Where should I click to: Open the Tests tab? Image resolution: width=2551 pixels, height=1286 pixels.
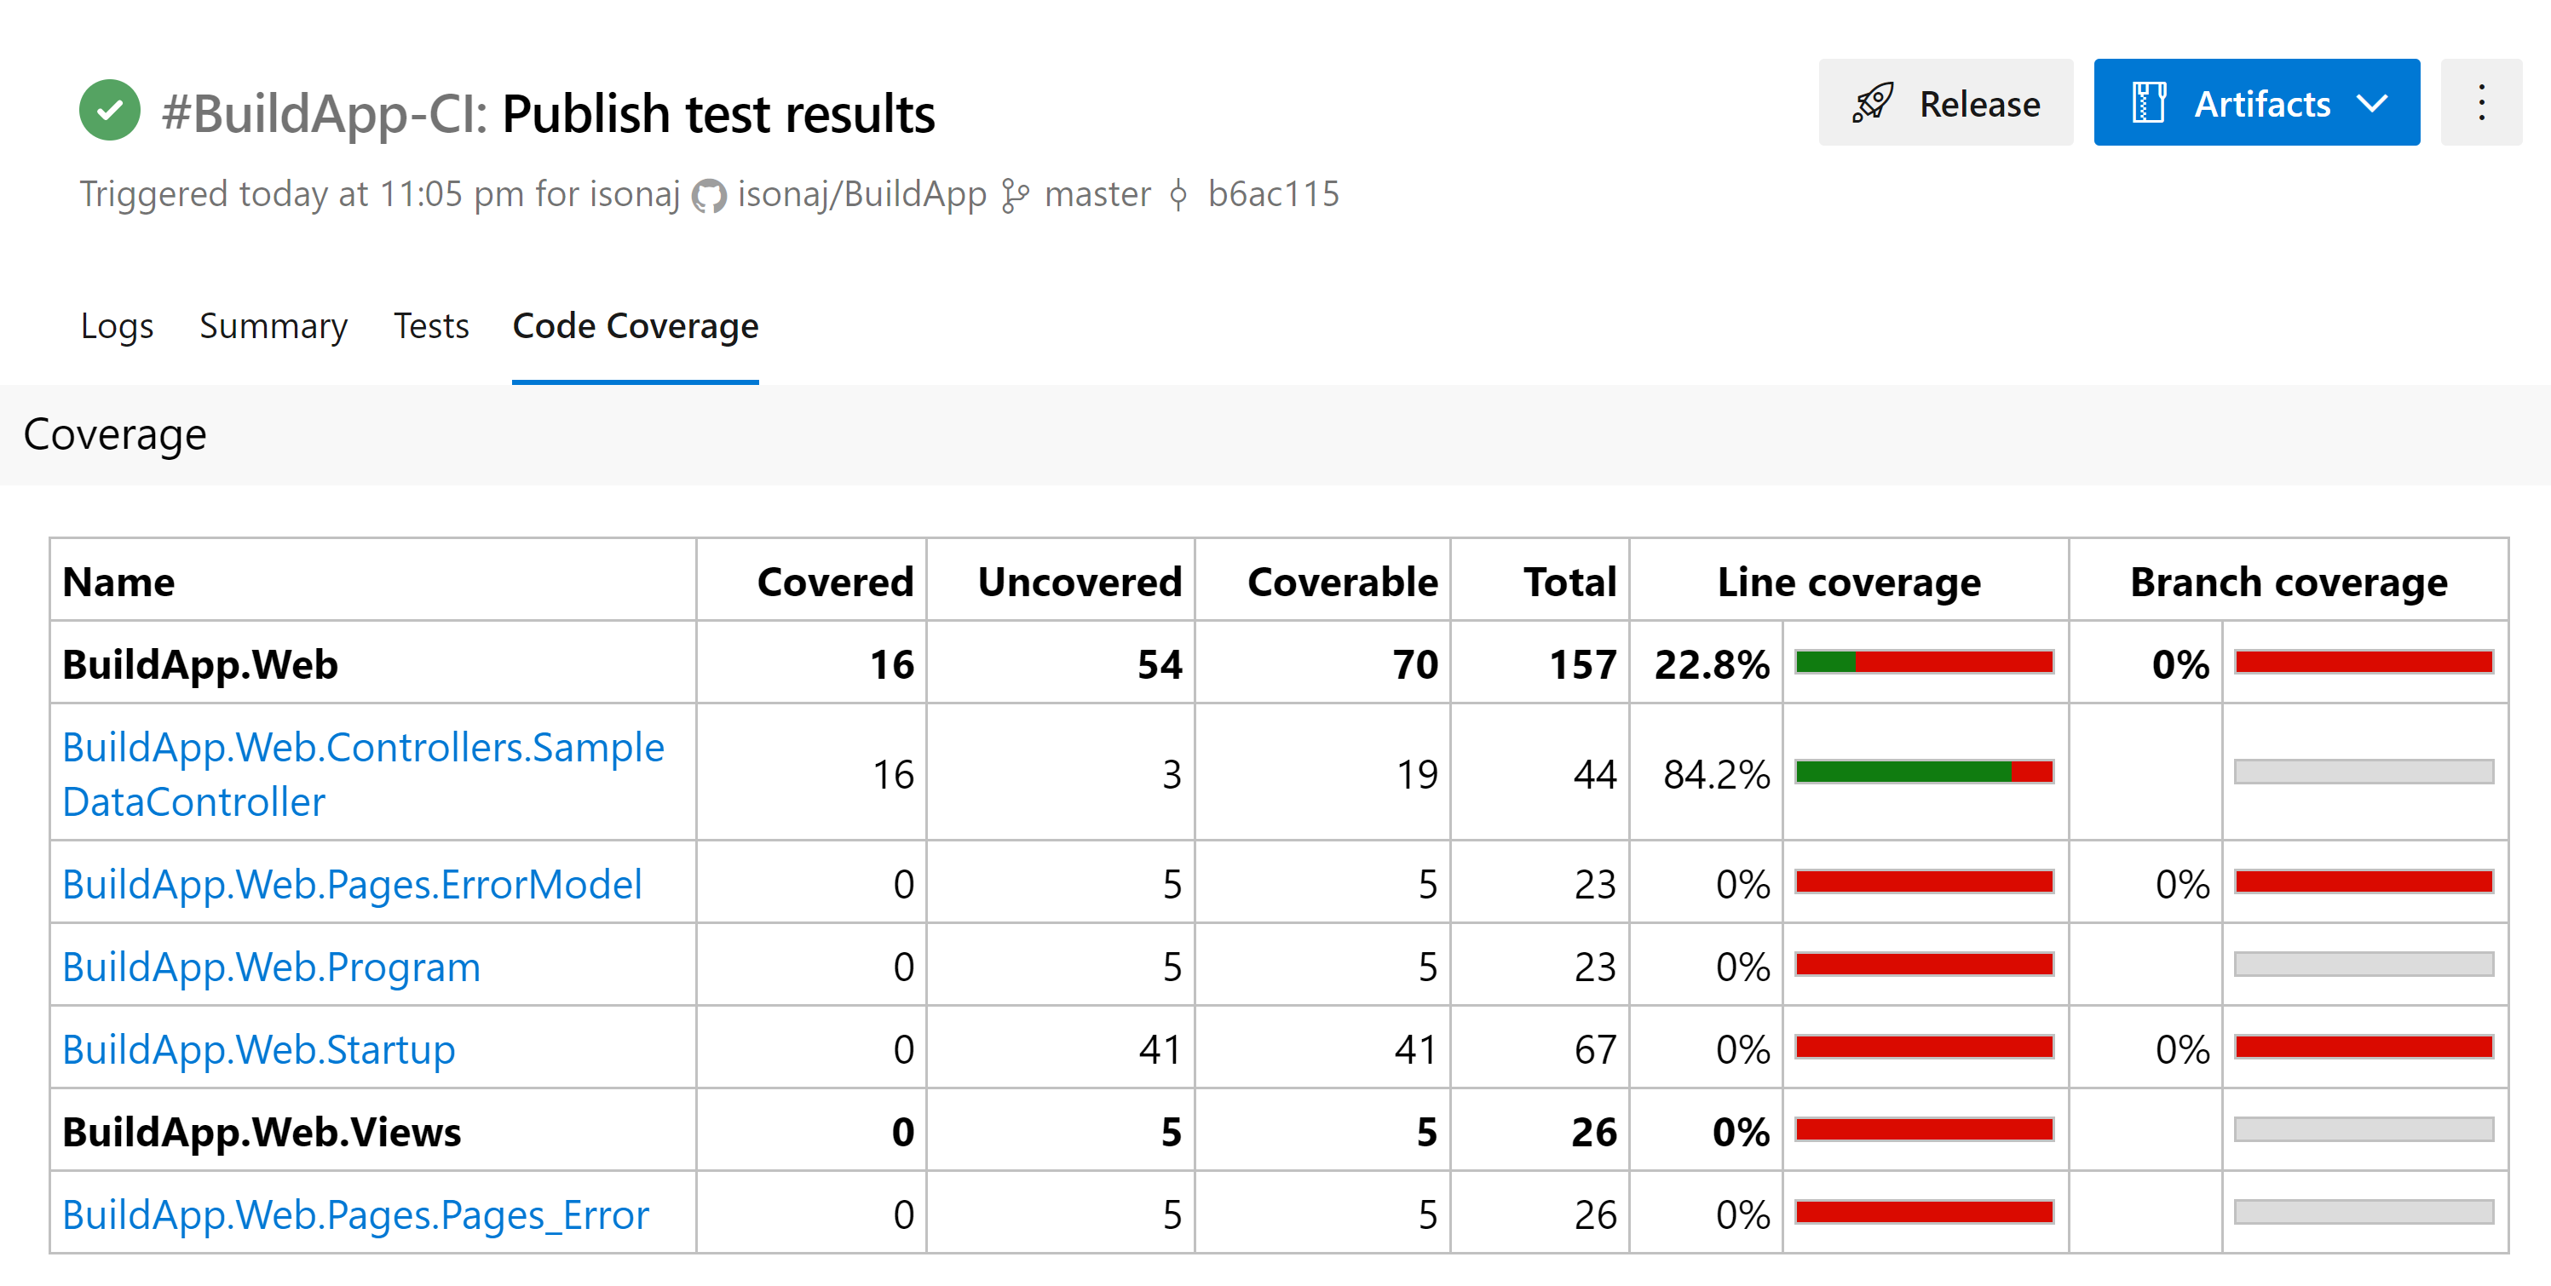pos(431,325)
